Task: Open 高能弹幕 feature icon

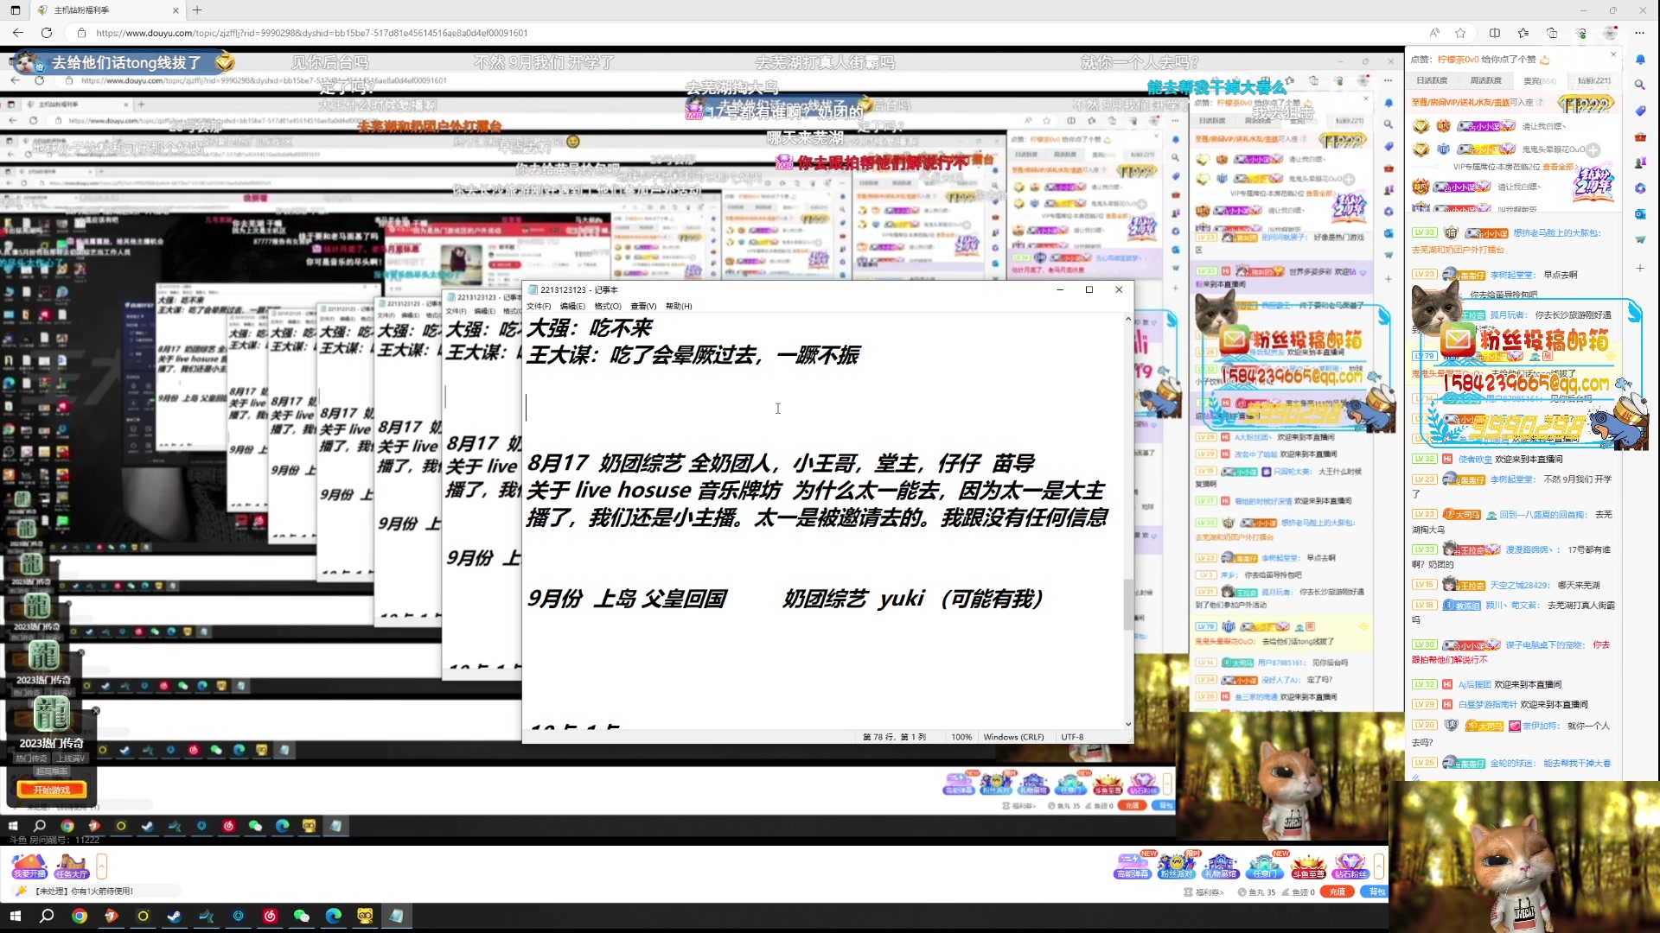Action: pos(1132,865)
